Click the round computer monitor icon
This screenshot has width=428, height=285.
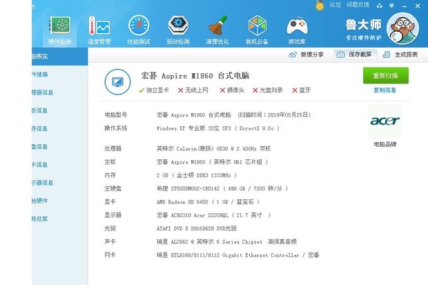117,82
